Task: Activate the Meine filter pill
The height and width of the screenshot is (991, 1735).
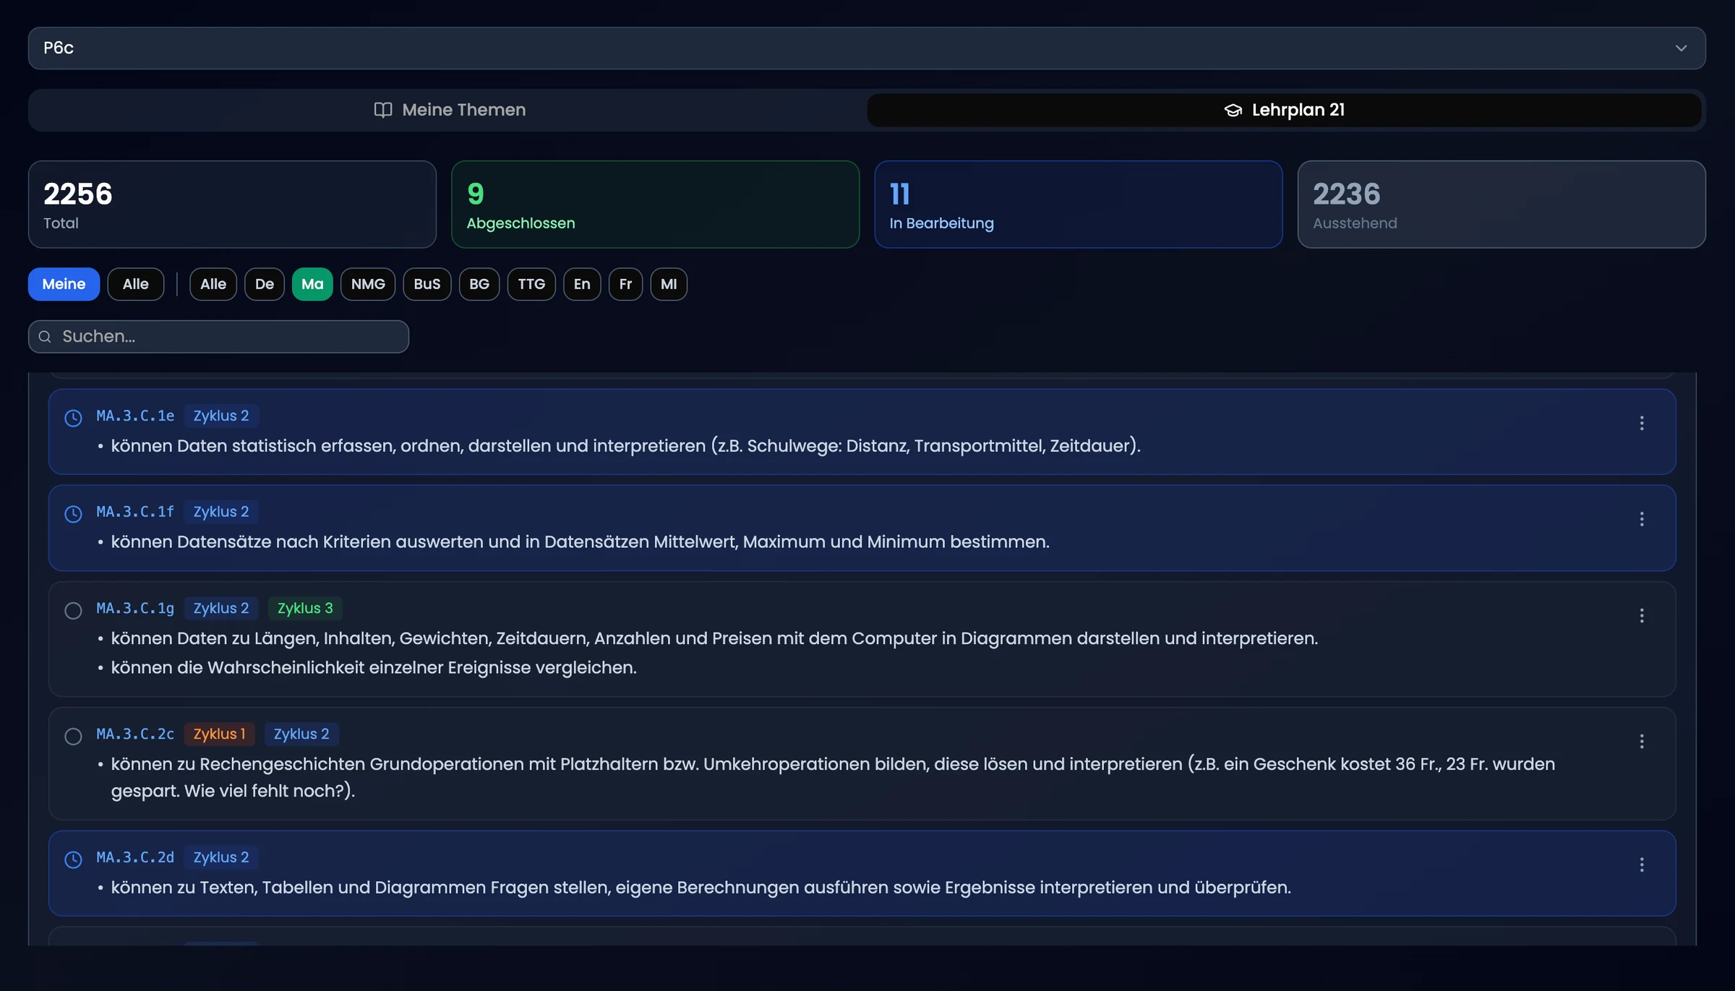Action: tap(64, 284)
